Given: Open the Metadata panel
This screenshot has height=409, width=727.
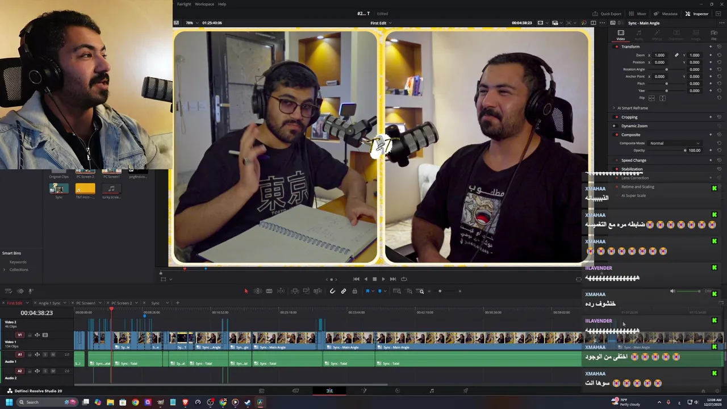Looking at the screenshot, I should coord(666,14).
